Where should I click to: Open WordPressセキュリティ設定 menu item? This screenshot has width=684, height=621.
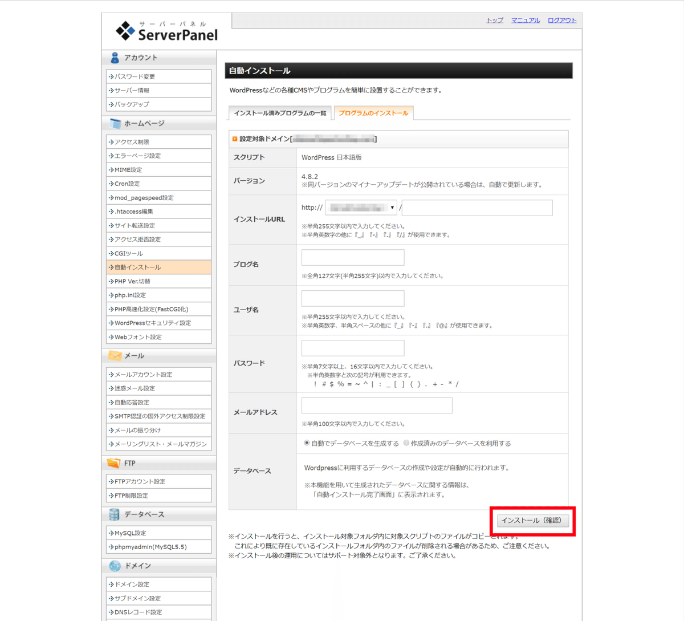(x=158, y=323)
